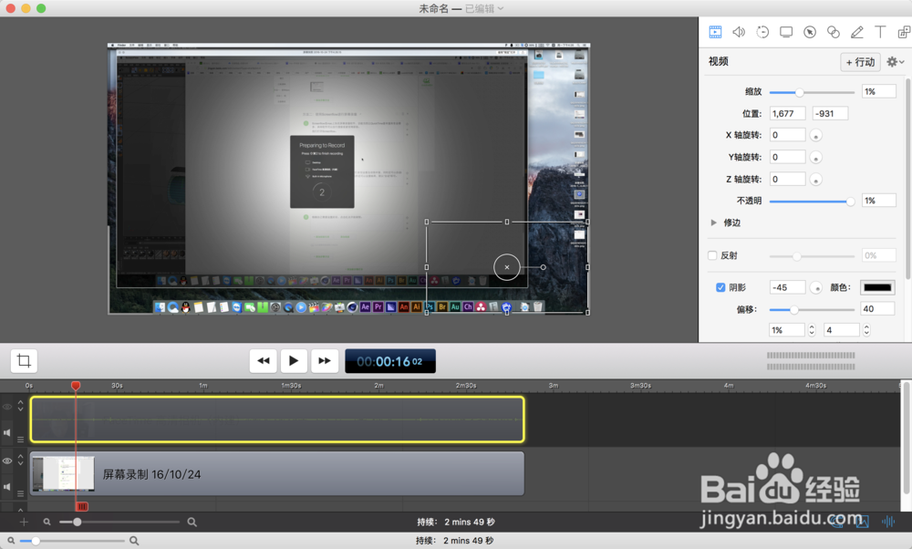
Task: Open the Annotations pencil tab
Action: click(856, 32)
